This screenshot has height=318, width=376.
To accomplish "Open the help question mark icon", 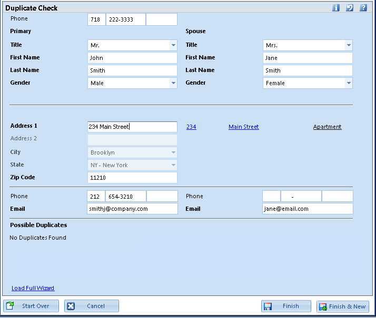I will (x=363, y=8).
